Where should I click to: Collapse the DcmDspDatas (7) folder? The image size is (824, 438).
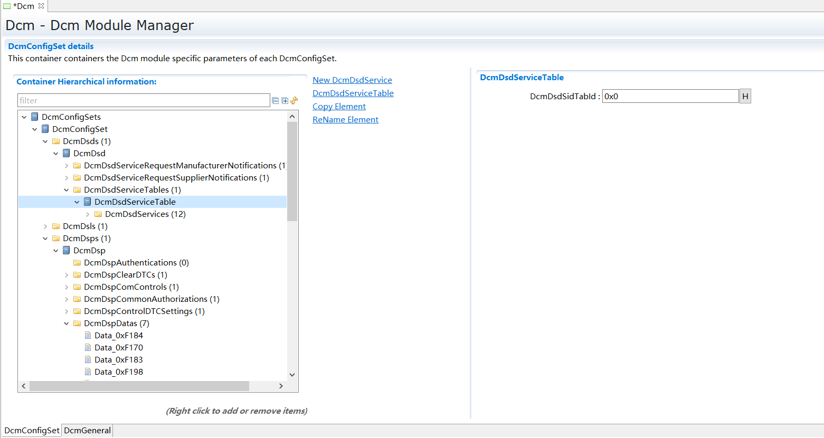point(67,323)
